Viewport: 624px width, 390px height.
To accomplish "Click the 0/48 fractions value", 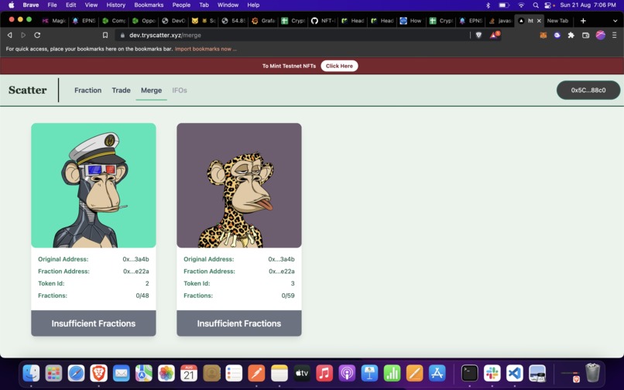I will (142, 296).
